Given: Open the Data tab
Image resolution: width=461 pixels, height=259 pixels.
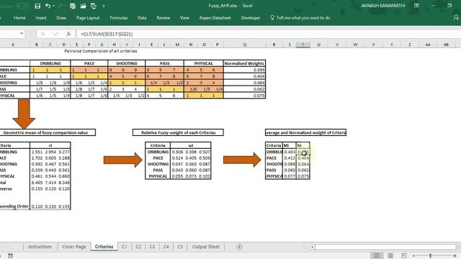Looking at the screenshot, I should pyautogui.click(x=142, y=17).
